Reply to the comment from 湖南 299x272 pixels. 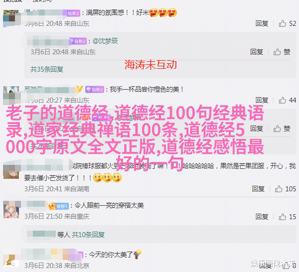pos(258,189)
